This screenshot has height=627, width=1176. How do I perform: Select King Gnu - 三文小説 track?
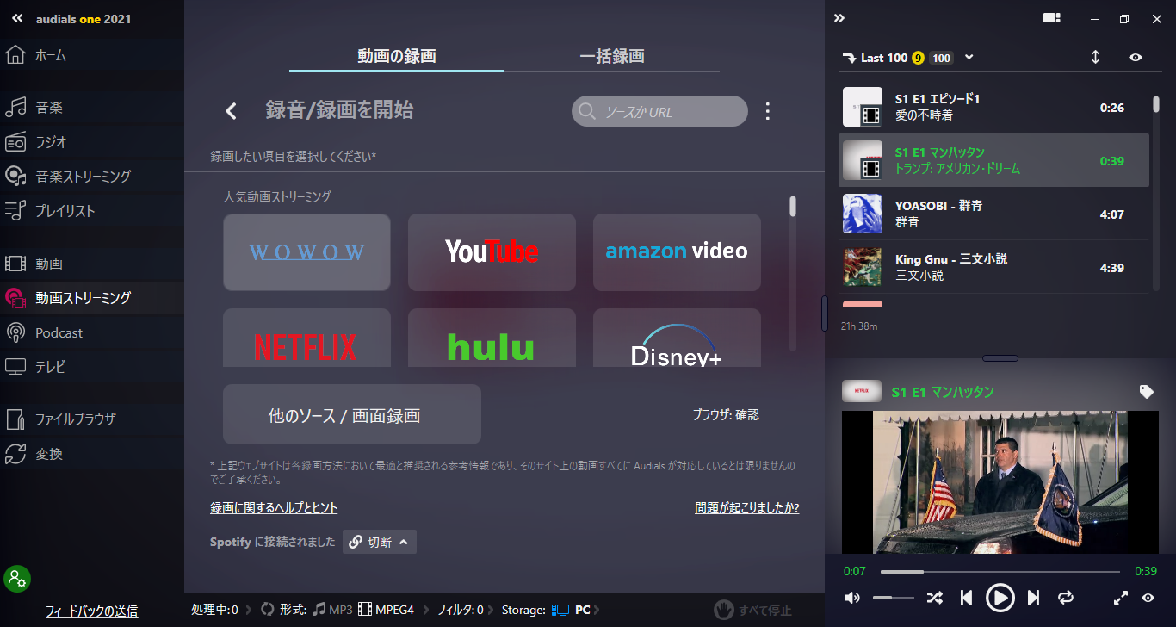993,267
